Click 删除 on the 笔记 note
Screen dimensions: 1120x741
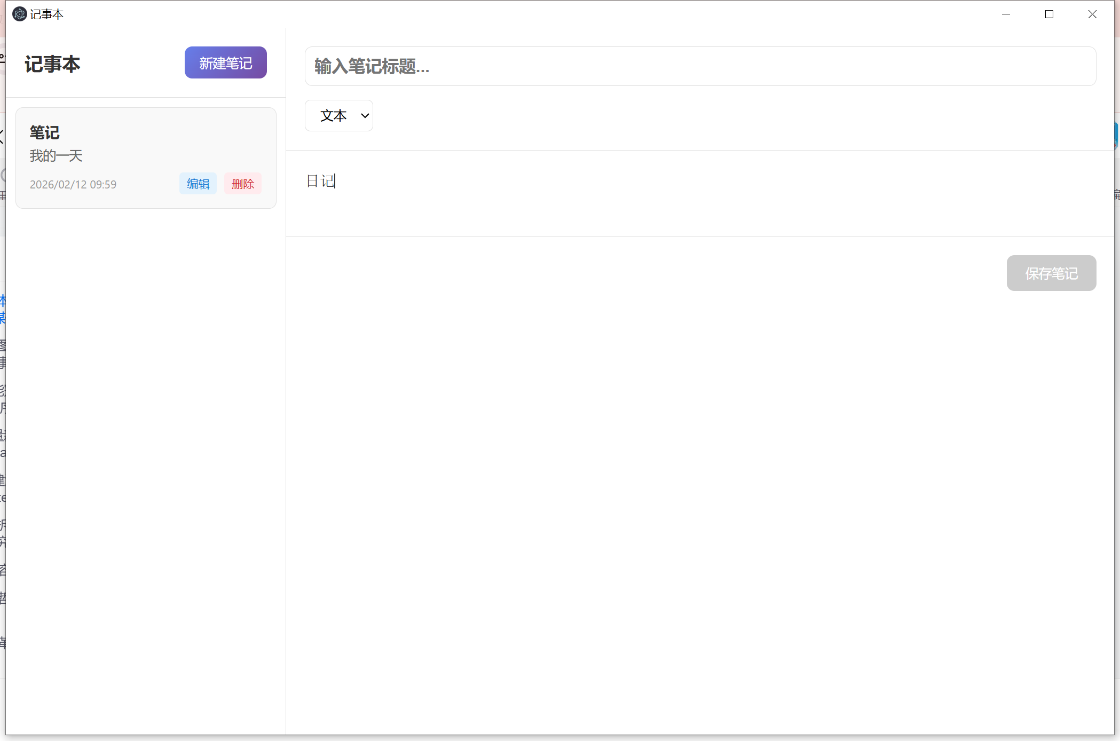click(243, 184)
